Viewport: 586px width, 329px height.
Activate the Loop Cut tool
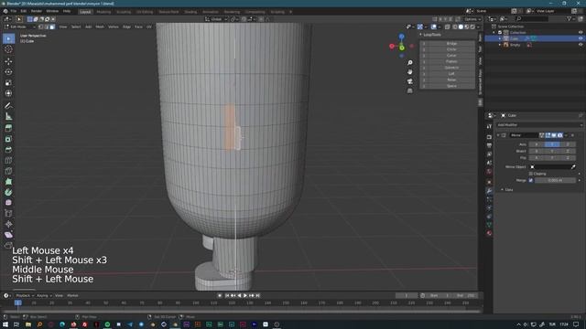(8, 161)
